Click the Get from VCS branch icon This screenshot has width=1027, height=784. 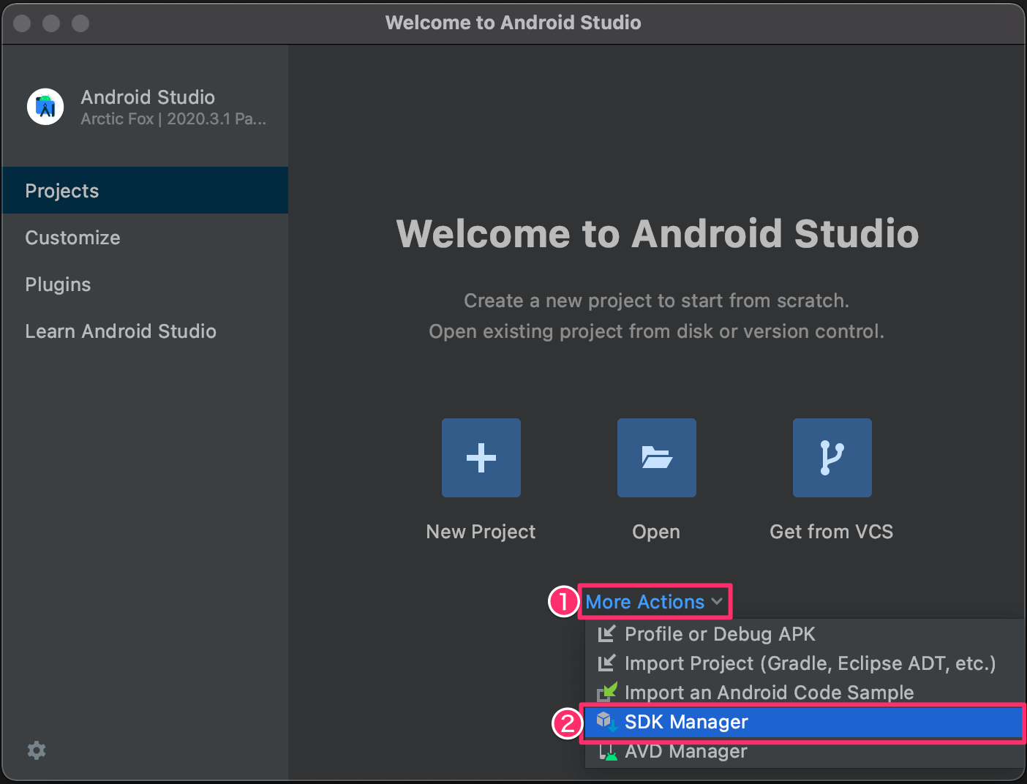click(x=832, y=458)
